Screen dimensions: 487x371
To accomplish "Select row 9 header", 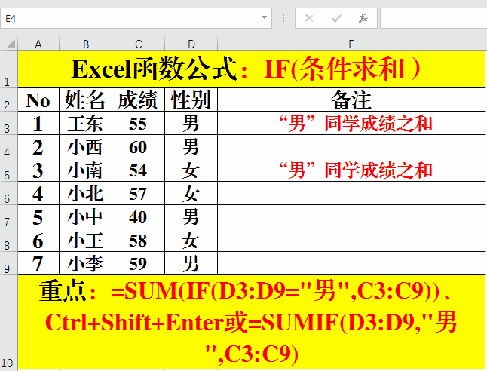I will pos(9,263).
